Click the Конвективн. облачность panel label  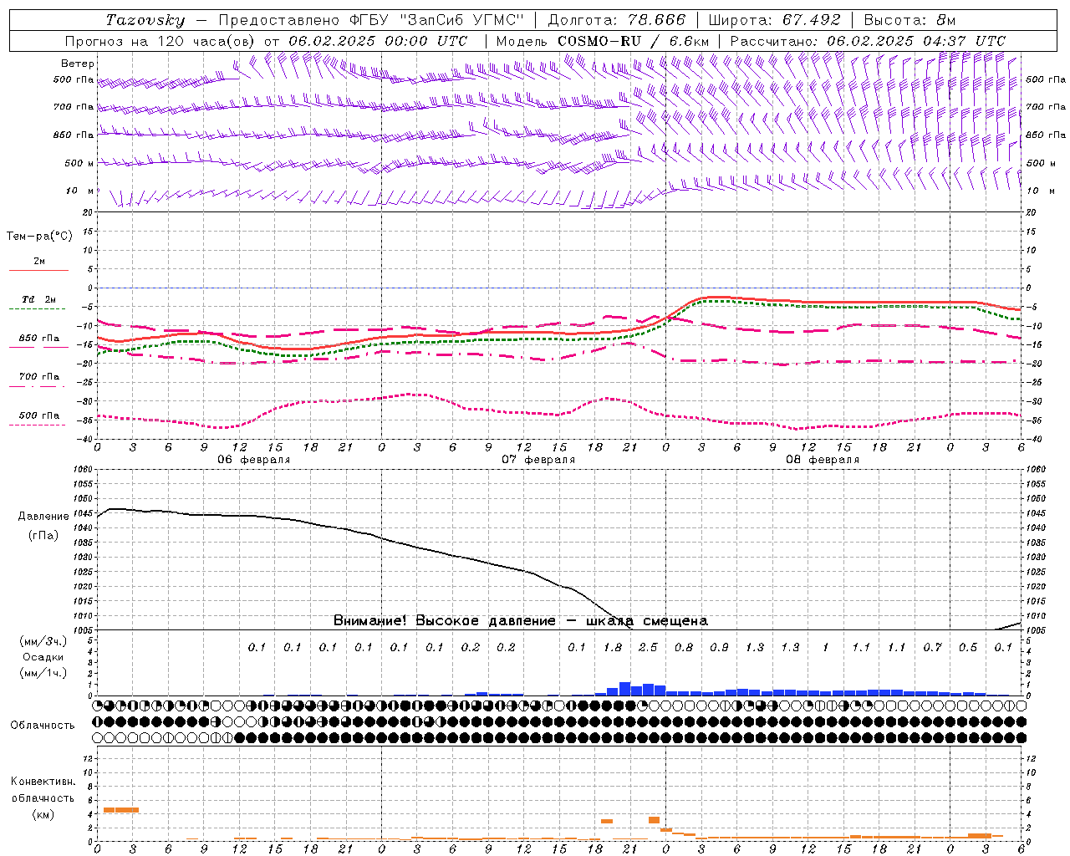43,790
